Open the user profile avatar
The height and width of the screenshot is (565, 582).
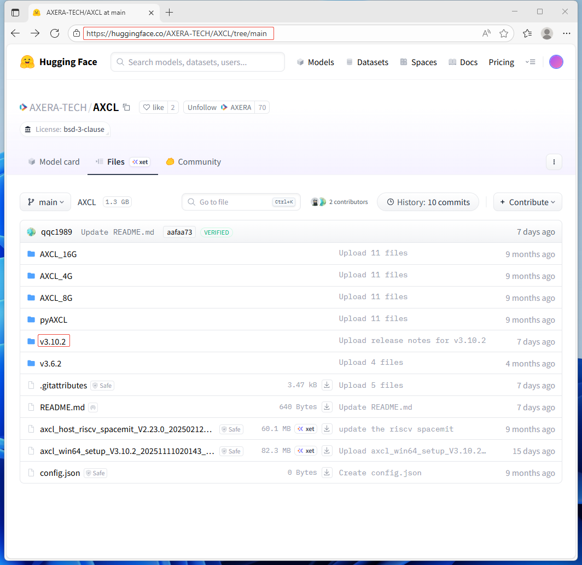tap(556, 62)
